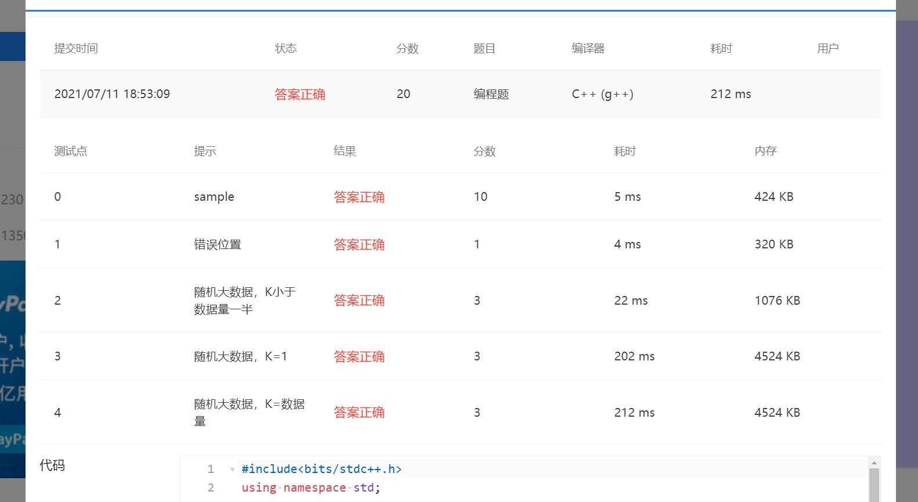Screen dimensions: 918x502
Task: Click code line #include<bits/stdc++.h>
Action: [x=321, y=469]
